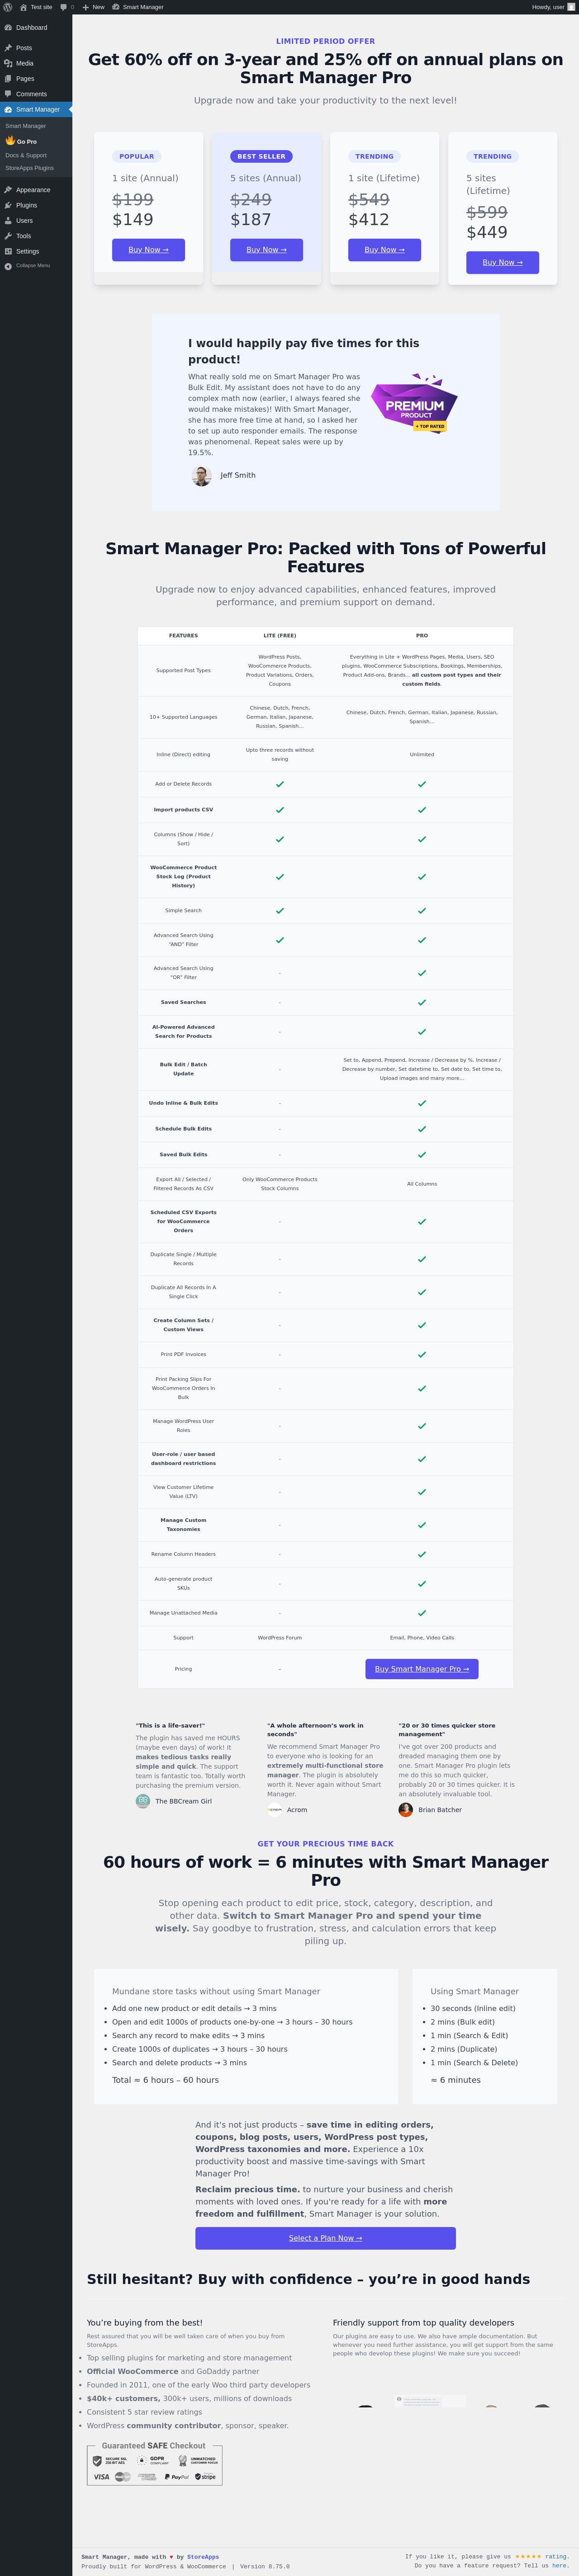579x2576 pixels.
Task: Open the Docs & Support submenu item
Action: [26, 155]
